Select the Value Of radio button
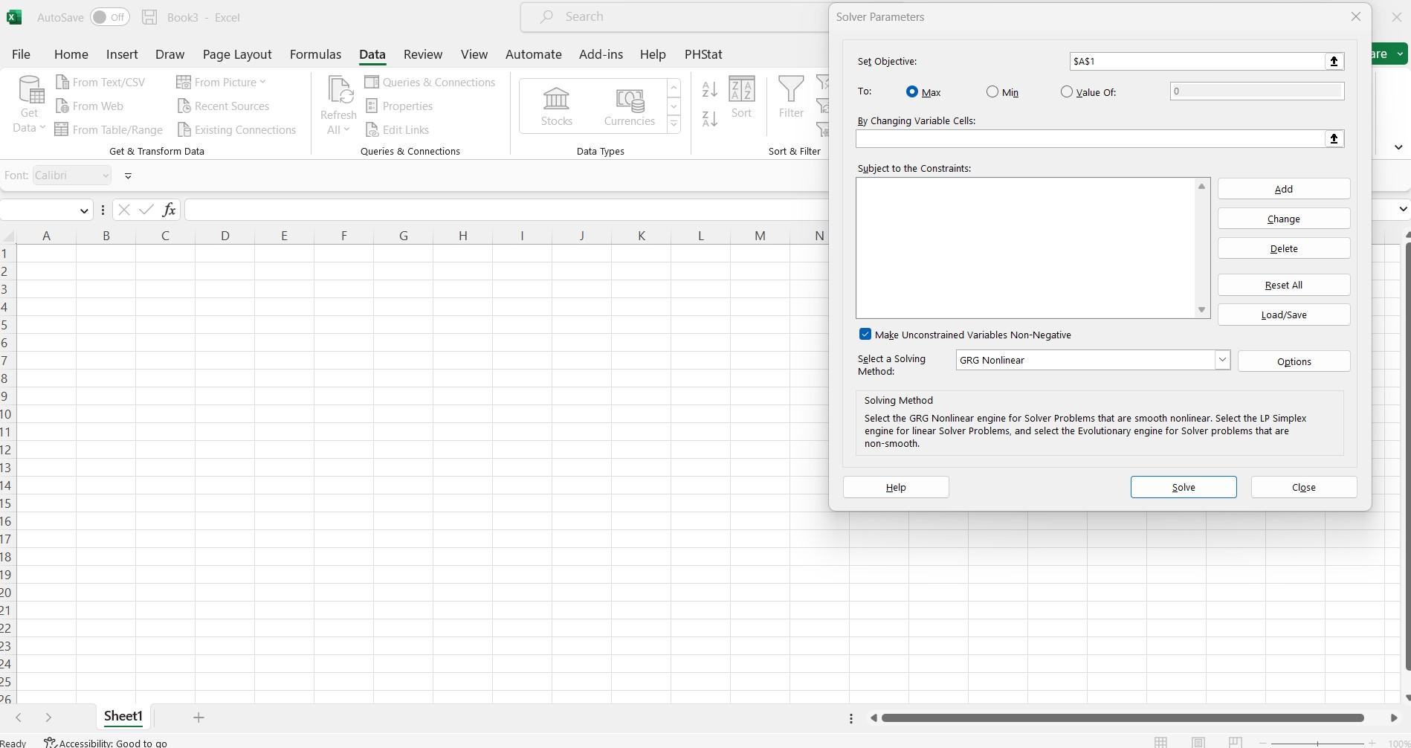 point(1067,91)
